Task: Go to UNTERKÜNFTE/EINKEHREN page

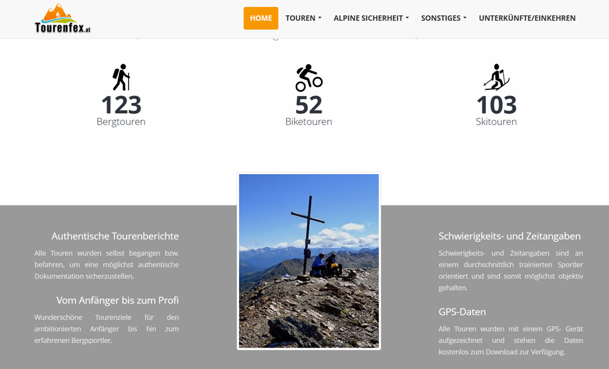Action: [527, 18]
